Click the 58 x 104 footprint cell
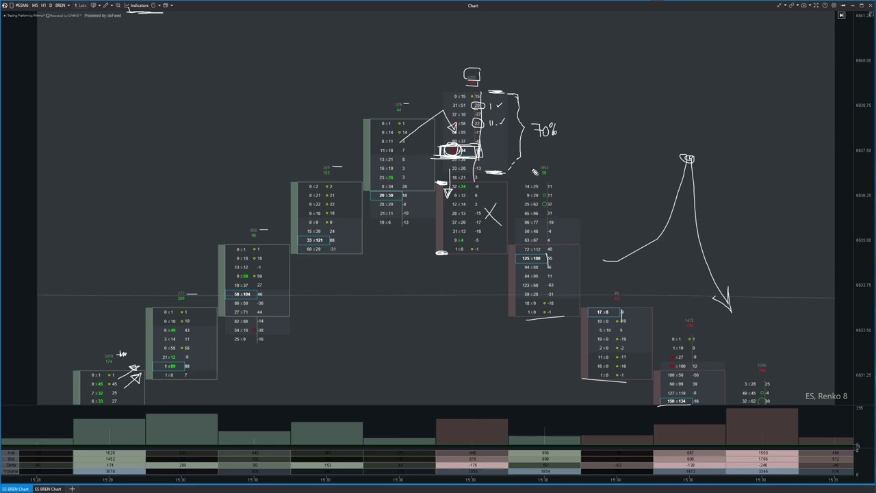This screenshot has width=876, height=493. (242, 294)
